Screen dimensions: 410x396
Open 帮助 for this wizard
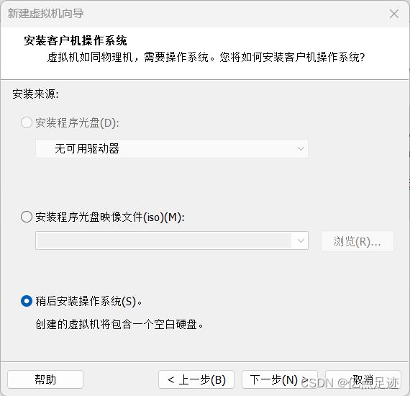coord(45,379)
